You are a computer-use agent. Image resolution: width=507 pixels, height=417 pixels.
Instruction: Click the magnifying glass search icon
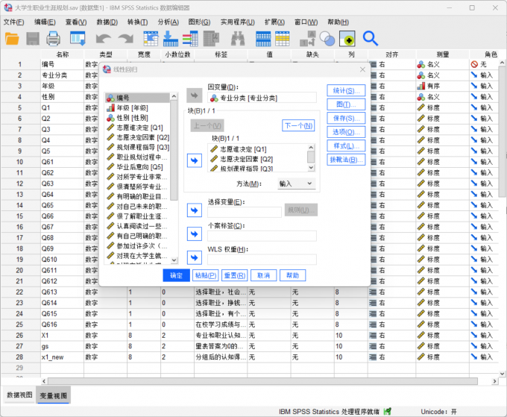point(370,38)
